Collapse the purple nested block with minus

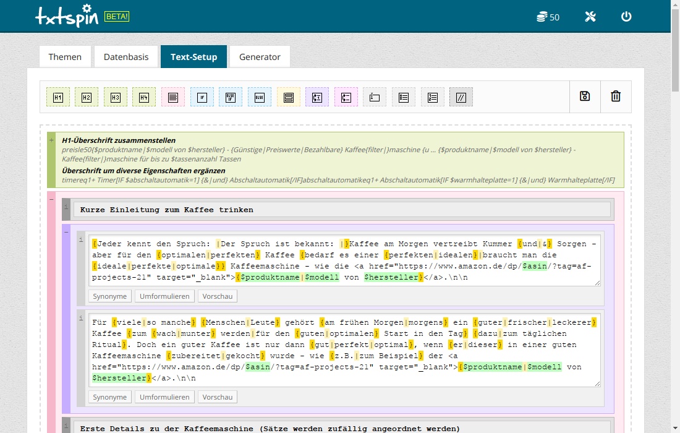[66, 231]
